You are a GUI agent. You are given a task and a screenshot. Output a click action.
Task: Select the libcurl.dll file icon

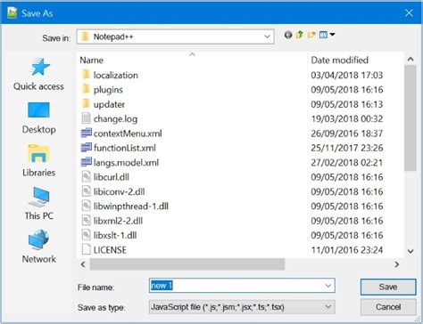pyautogui.click(x=86, y=177)
